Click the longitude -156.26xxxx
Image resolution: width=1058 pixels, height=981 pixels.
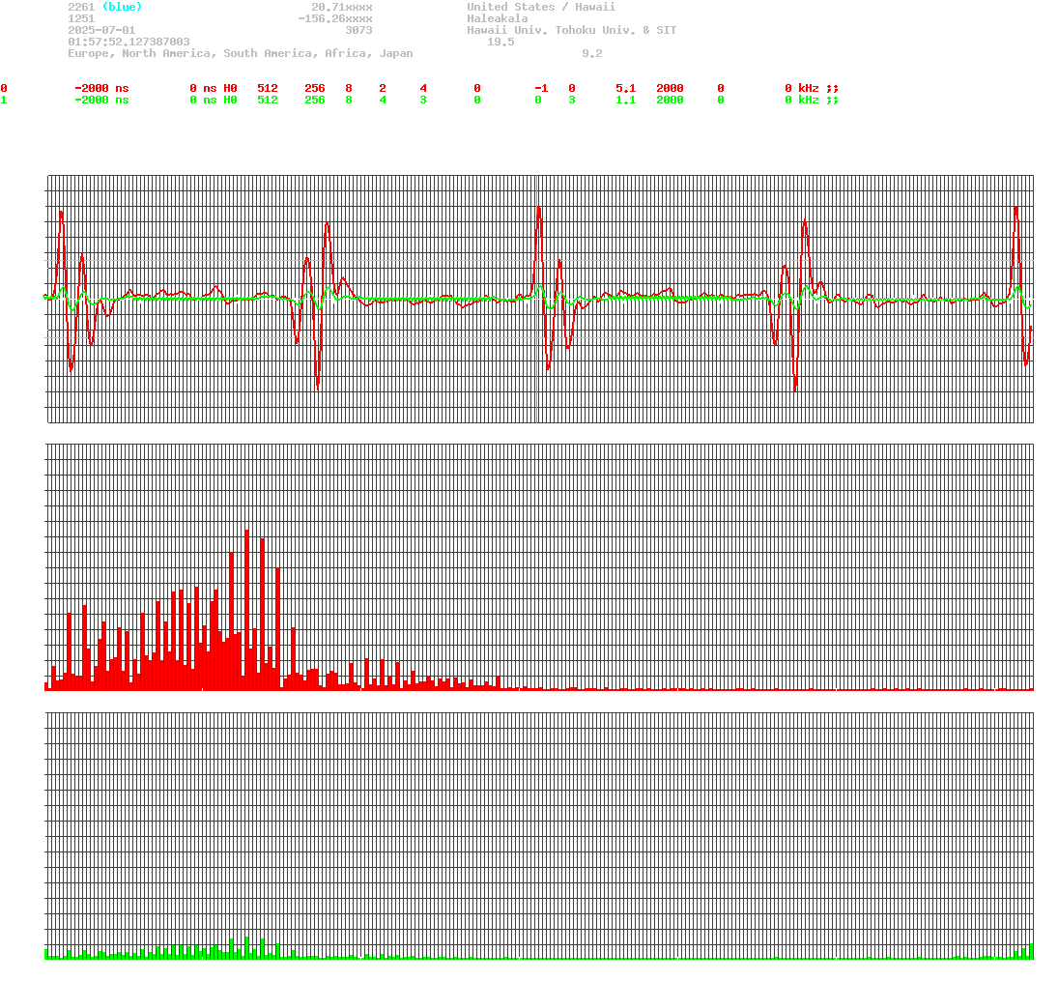334,19
